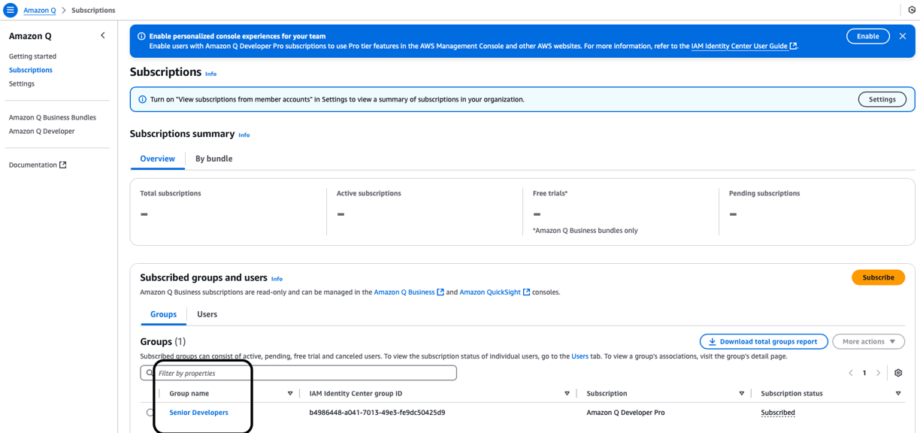Open the Documentation external link
The image size is (920, 433).
pos(38,165)
